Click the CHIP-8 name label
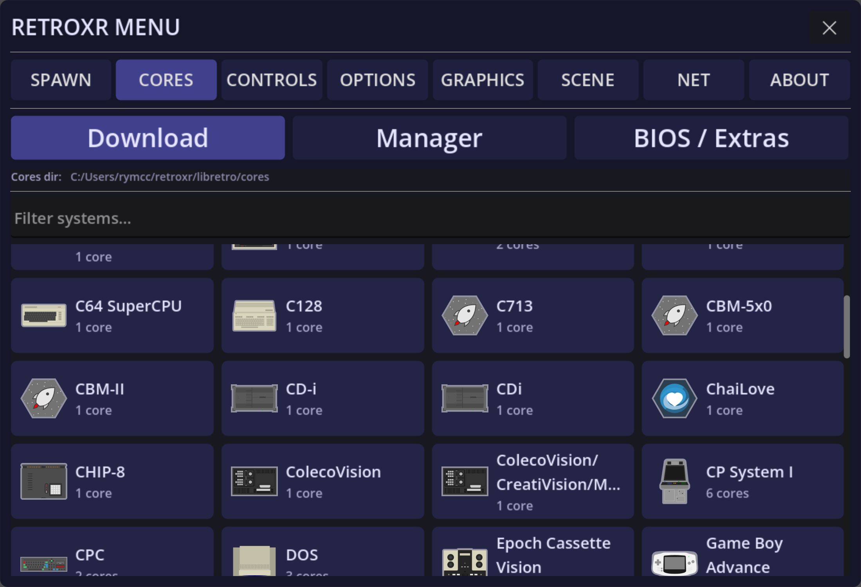Screen dimensions: 861x587 pos(100,472)
